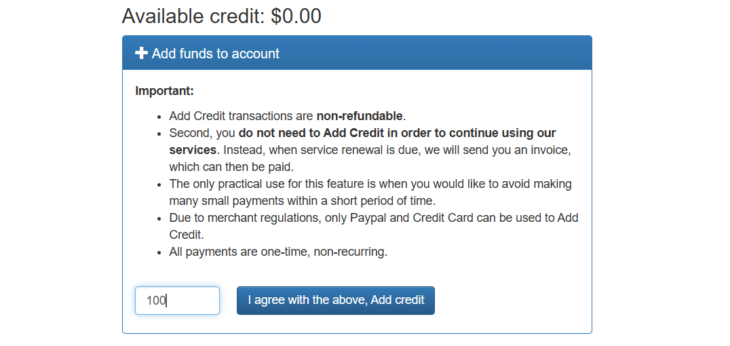Screen dimensions: 730x346
Task: Focus the credit amount field containing 100
Action: 177,301
